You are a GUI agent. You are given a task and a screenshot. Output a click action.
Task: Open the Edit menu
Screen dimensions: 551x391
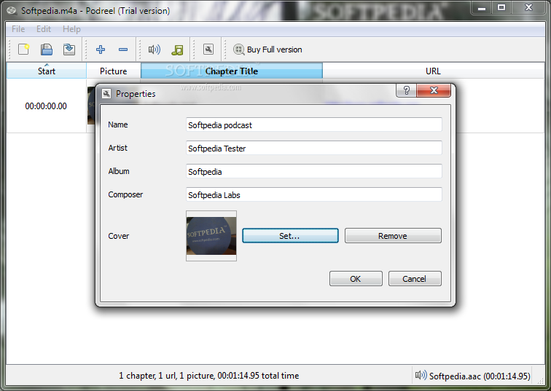[44, 29]
